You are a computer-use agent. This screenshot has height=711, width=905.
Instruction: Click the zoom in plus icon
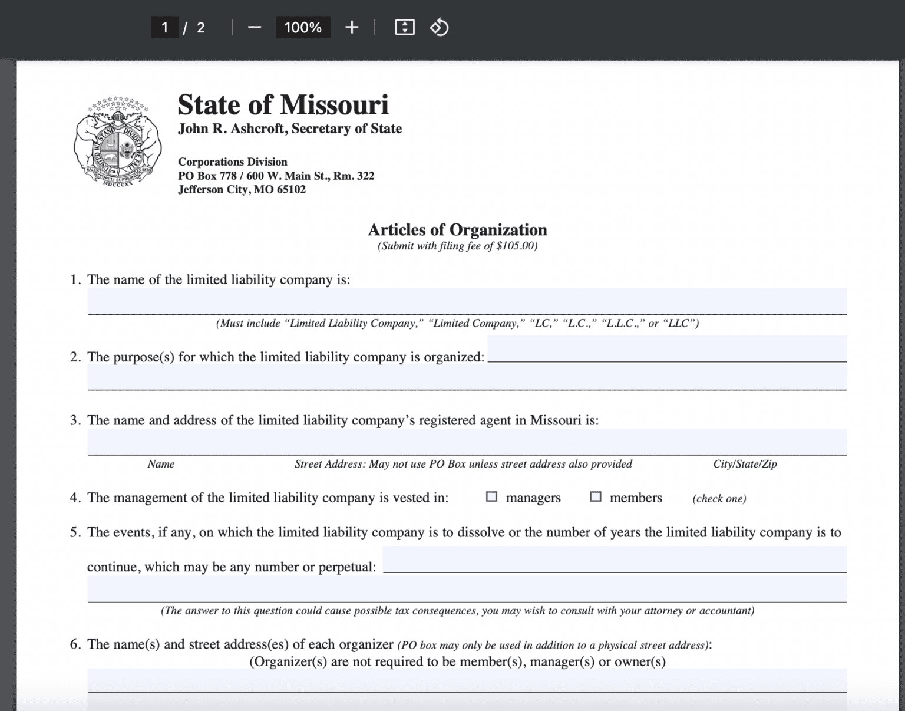click(x=352, y=28)
